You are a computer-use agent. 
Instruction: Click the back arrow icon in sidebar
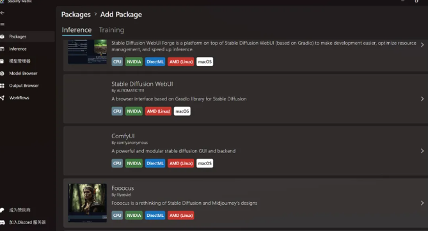click(x=2, y=13)
